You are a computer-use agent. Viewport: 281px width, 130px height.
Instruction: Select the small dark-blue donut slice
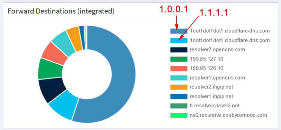(x=82, y=38)
